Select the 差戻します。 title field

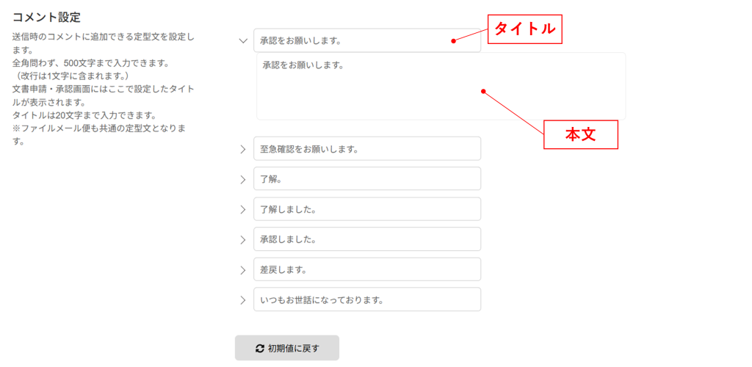coord(367,269)
